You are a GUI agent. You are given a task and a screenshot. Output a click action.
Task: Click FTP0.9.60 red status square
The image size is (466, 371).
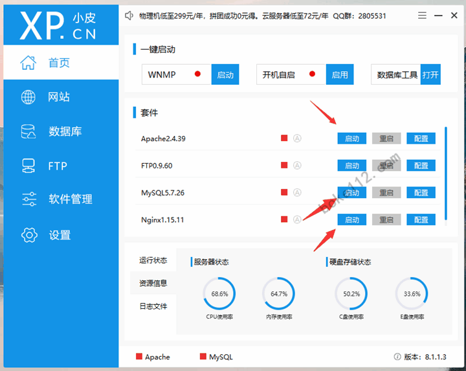tap(284, 165)
